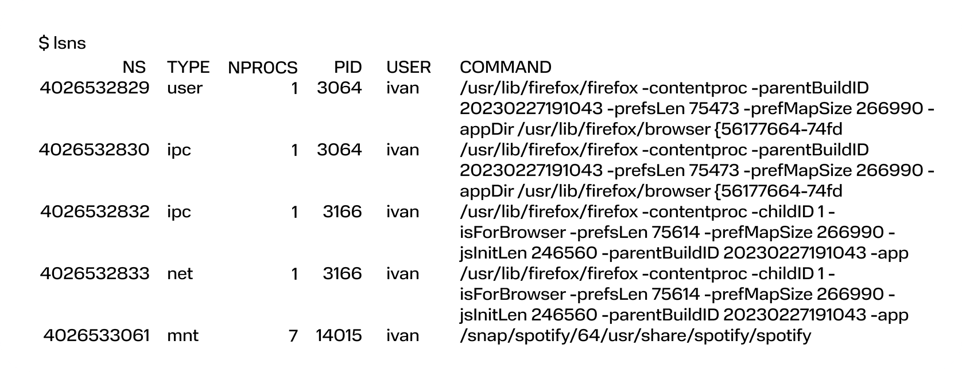Select the PID column header
962x372 pixels.
pos(348,68)
